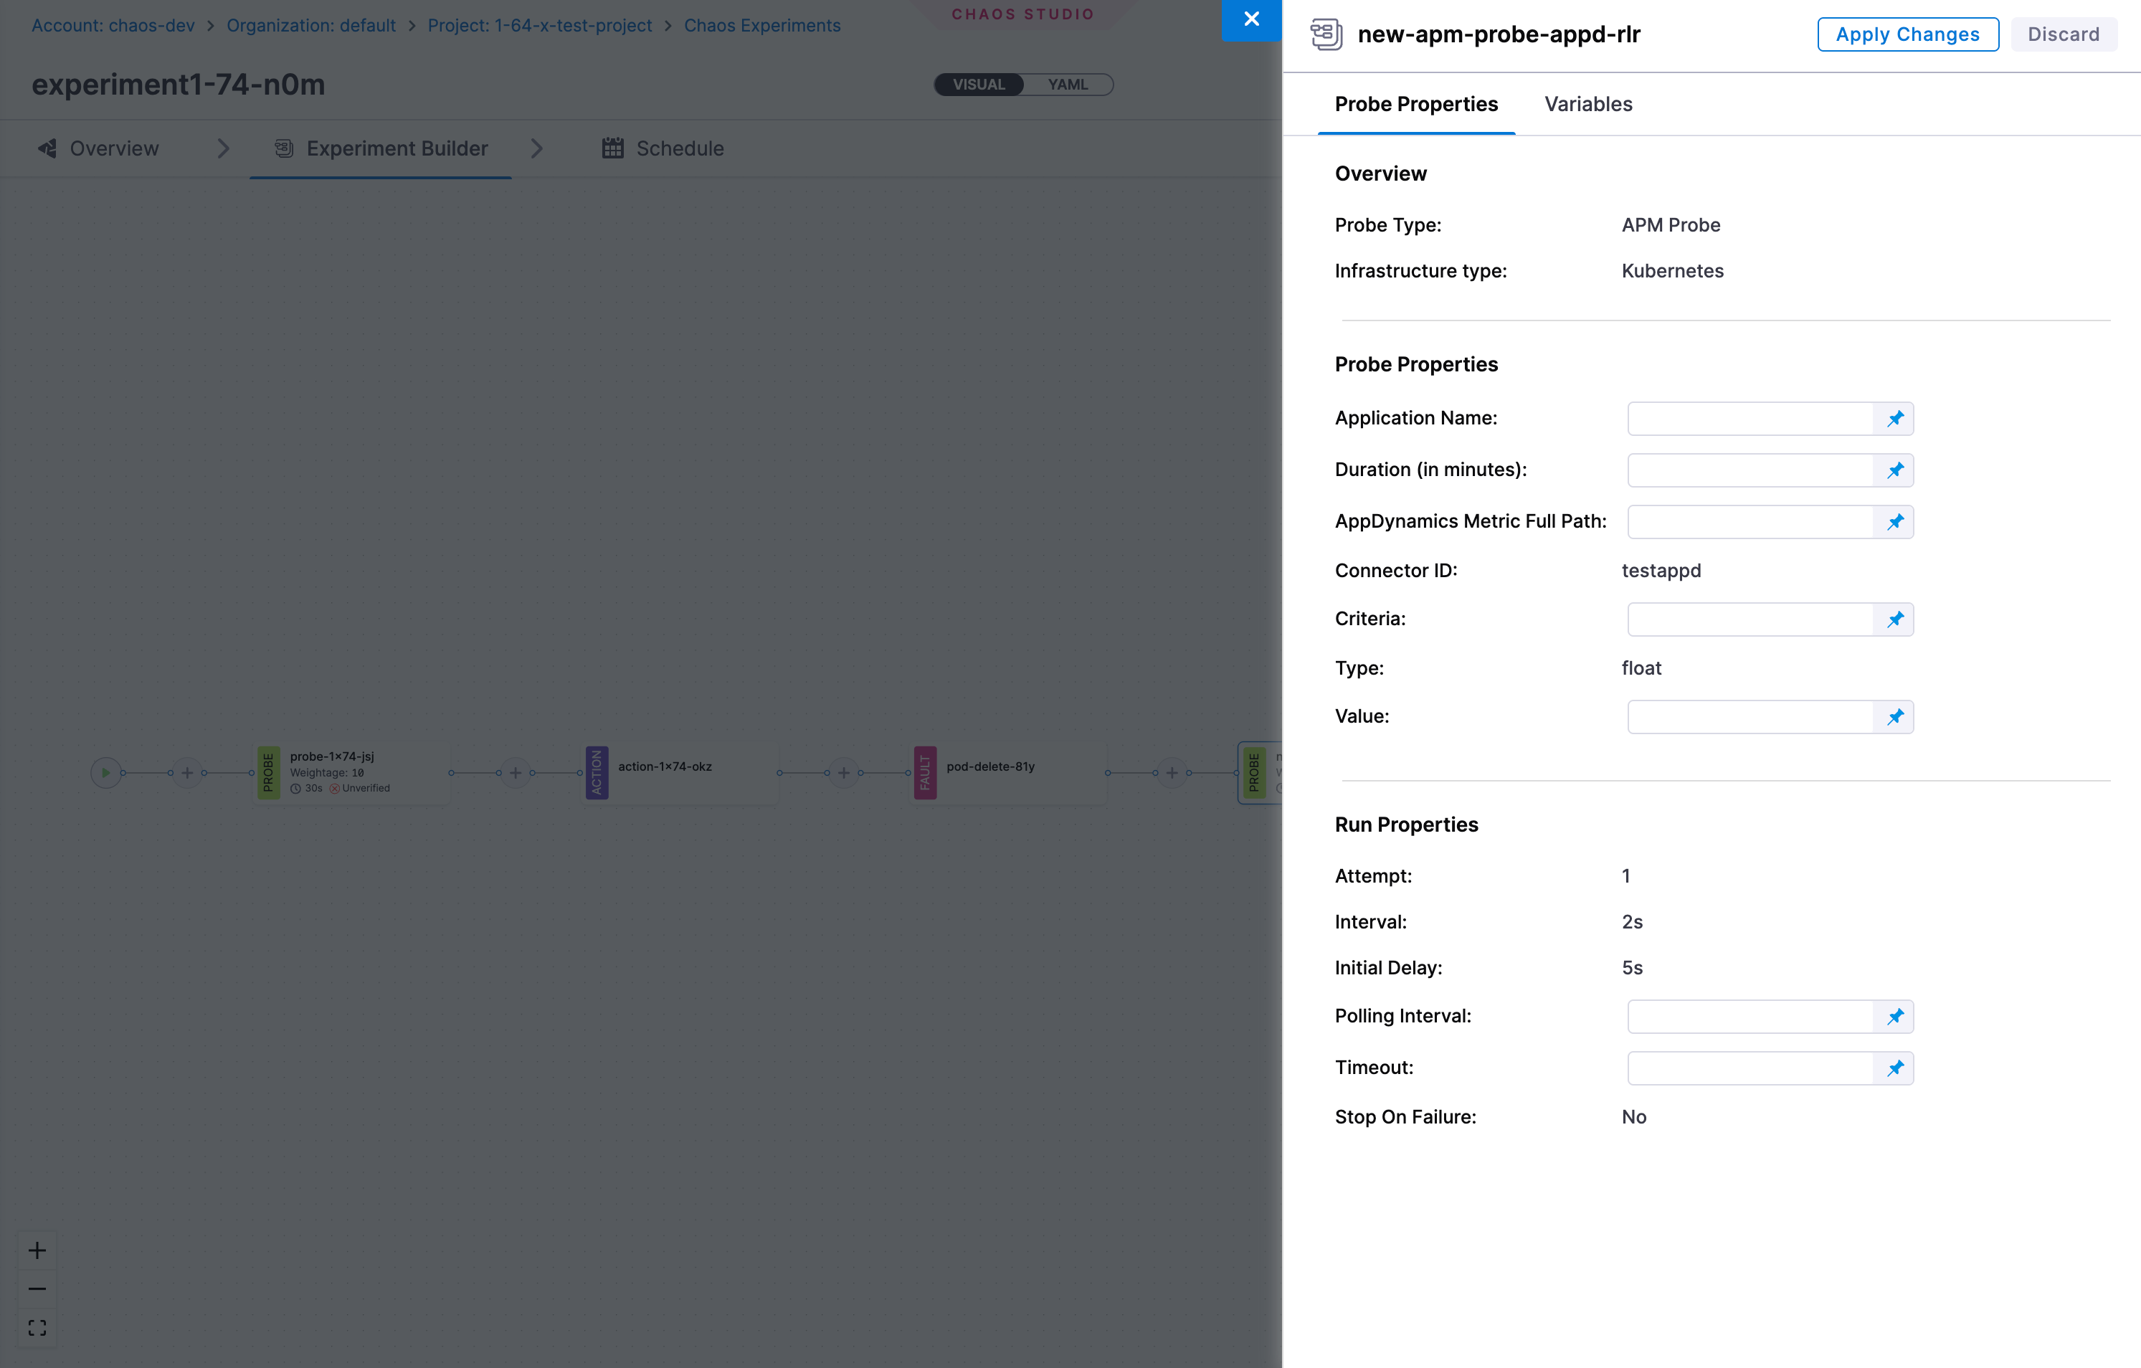This screenshot has width=2141, height=1368.
Task: Click into the Application Name input
Action: [x=1750, y=419]
